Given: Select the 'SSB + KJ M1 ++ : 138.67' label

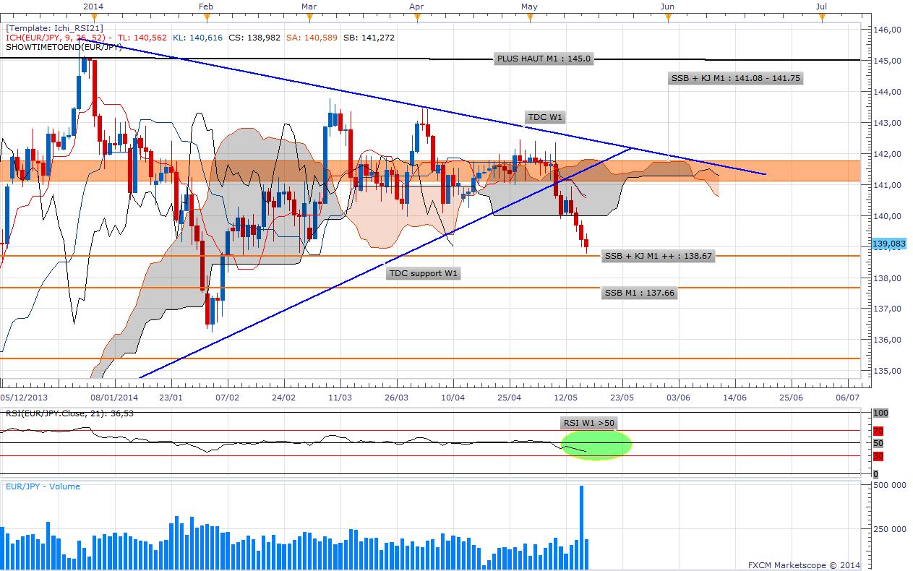Looking at the screenshot, I should click(x=658, y=256).
